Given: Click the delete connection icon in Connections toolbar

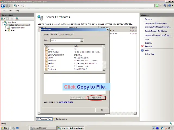Looking at the screenshot, I should click(x=17, y=19).
